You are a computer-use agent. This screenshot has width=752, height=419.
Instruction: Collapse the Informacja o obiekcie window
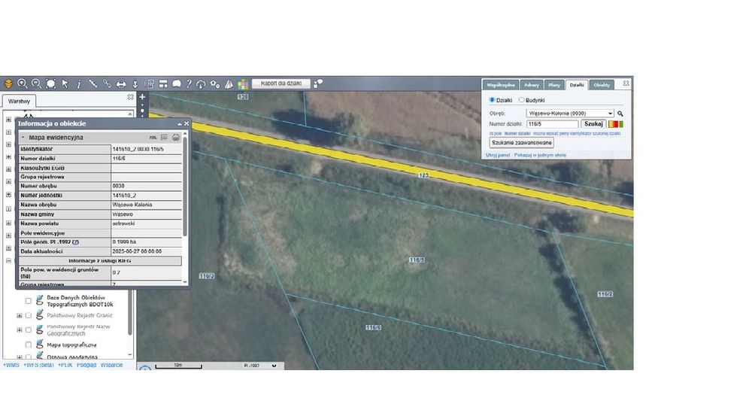180,124
